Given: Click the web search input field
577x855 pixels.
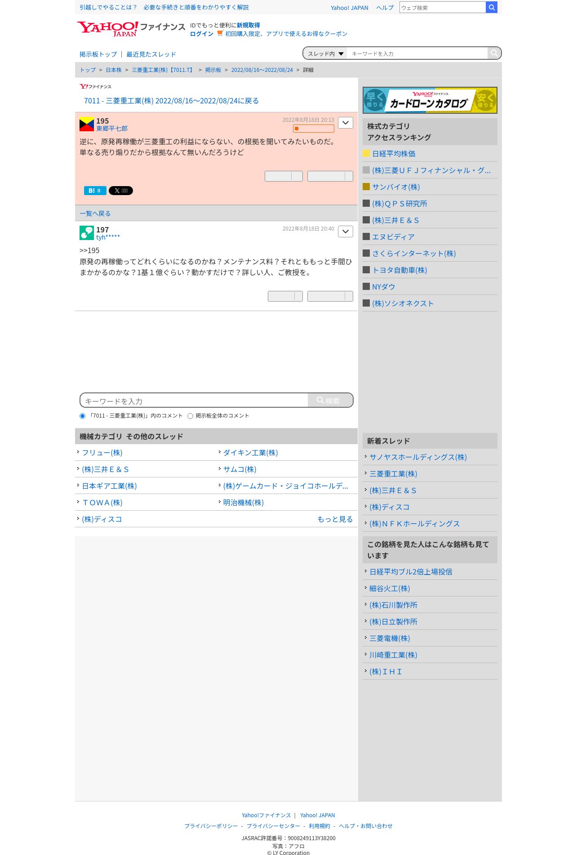Looking at the screenshot, I should pos(443,7).
